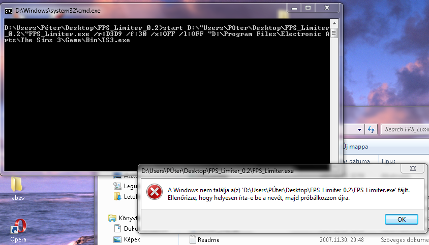Click the Típus column header
The image size is (429, 245).
(x=388, y=161)
